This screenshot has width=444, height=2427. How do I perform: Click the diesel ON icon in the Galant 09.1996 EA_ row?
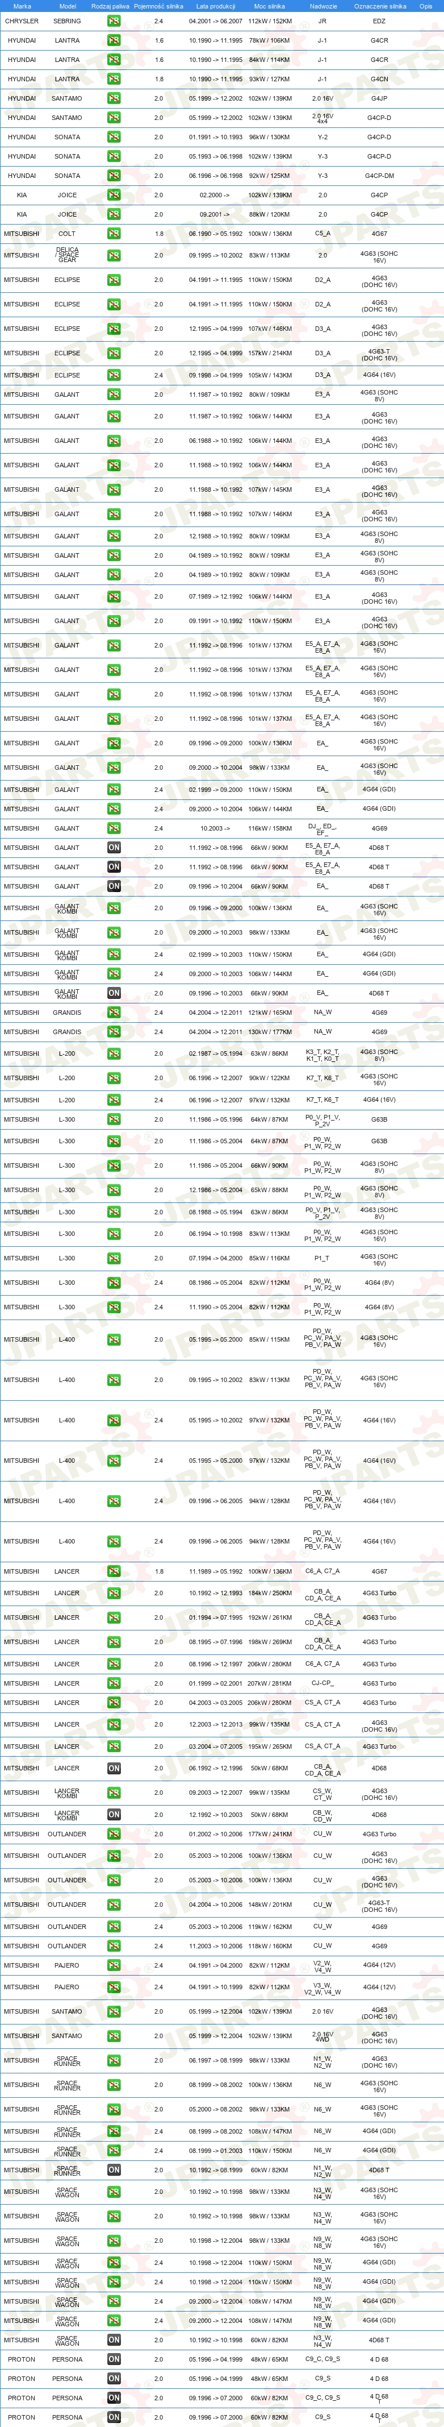[113, 886]
